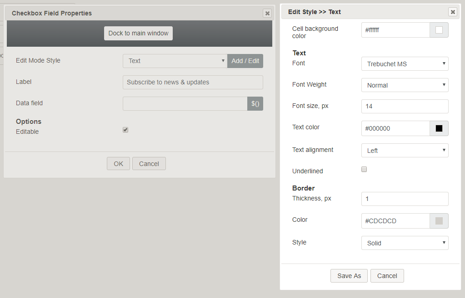Image resolution: width=465 pixels, height=298 pixels.
Task: Click the $() data field expression button
Action: 255,103
